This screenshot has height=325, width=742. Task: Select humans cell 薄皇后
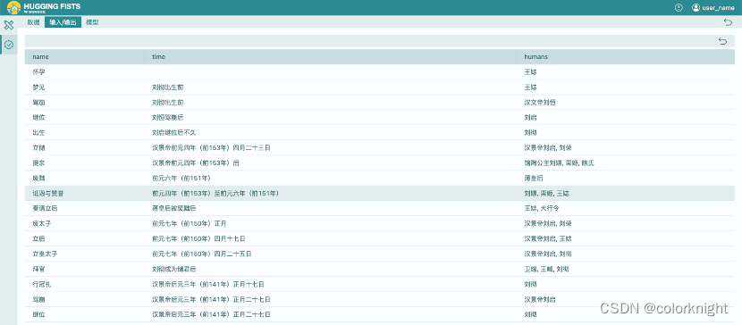tap(534, 178)
